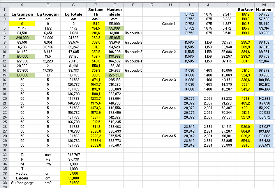Image resolution: width=275 pixels, height=188 pixels.
Task: Click cell 17,365 in column B
Action: pos(48,70)
